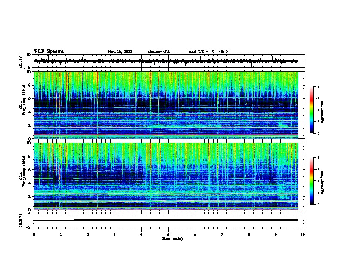This screenshot has height=263, width=341.
Task: Select the log(PSD) label beside ch.2 color bar
Action: [322, 183]
